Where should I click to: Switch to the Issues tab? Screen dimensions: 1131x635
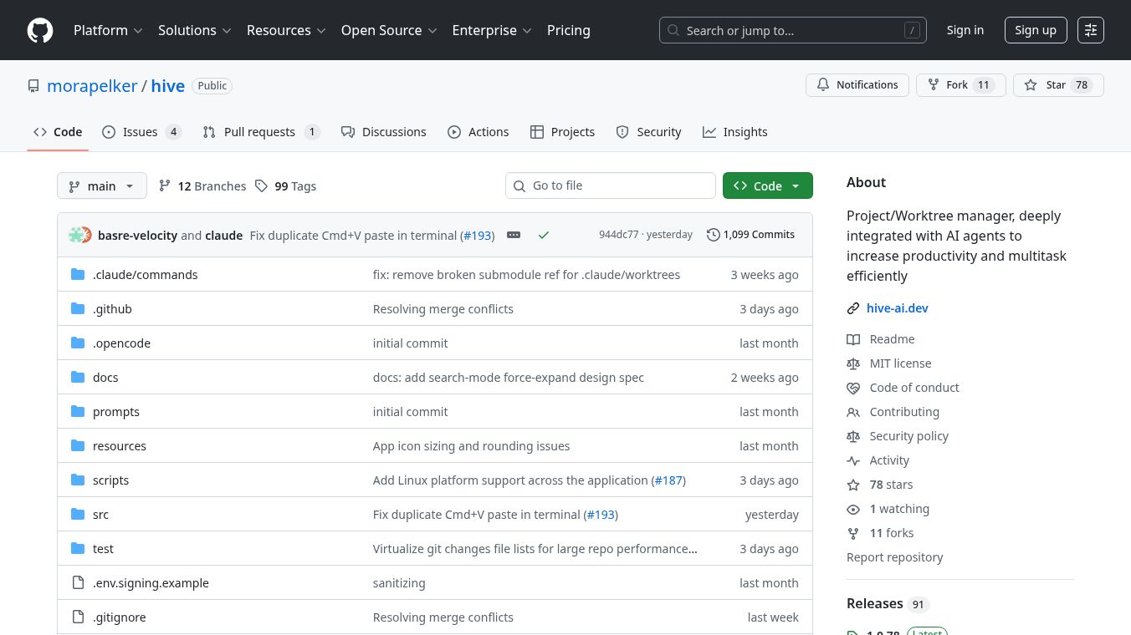[141, 132]
